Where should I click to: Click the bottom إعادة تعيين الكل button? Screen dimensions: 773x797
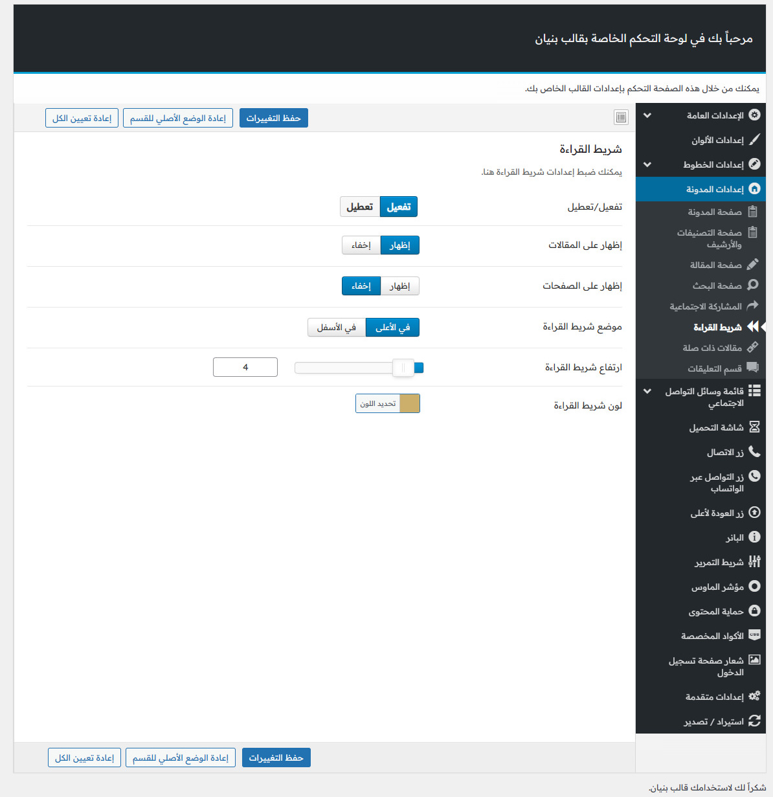[x=84, y=758]
